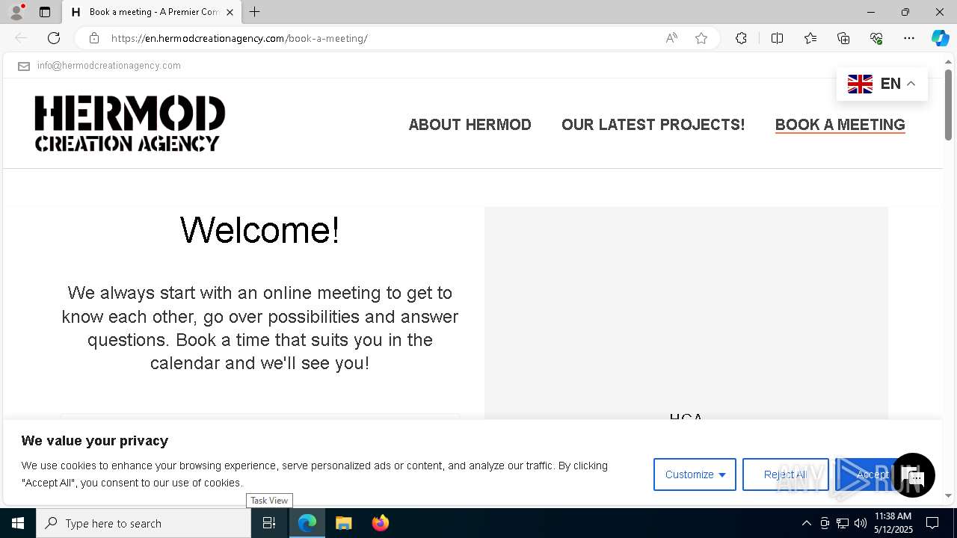
Task: Open Browser essentials
Action: coord(876,38)
